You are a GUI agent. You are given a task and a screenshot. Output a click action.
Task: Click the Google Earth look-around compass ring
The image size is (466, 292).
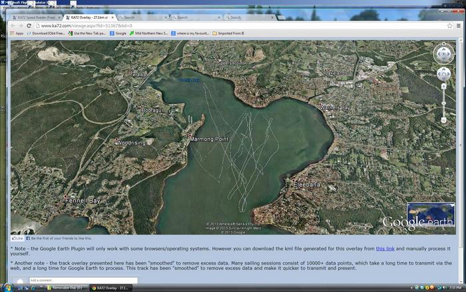[x=443, y=46]
